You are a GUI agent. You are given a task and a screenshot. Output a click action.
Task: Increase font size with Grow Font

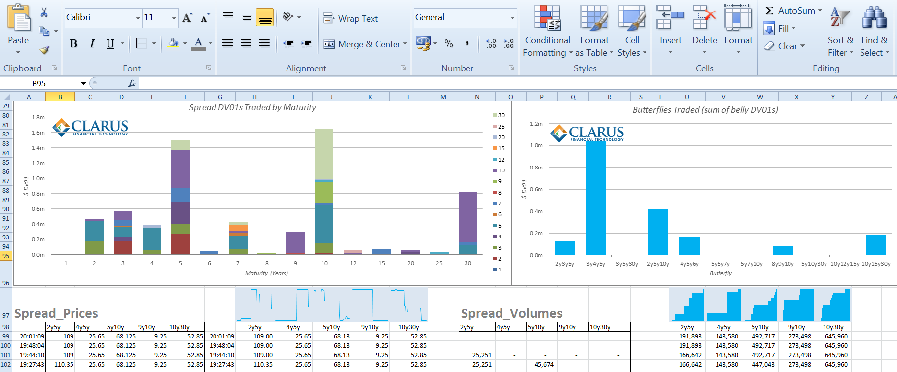pyautogui.click(x=187, y=18)
